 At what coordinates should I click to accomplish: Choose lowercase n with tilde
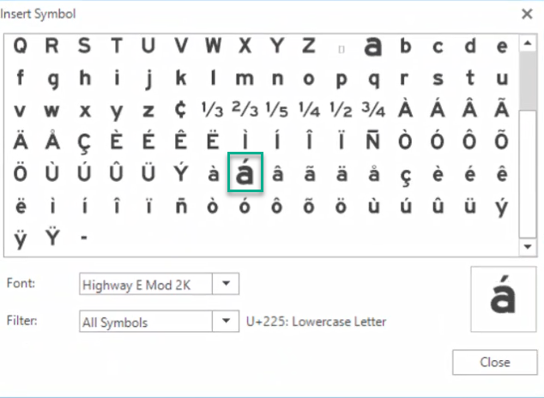point(180,206)
